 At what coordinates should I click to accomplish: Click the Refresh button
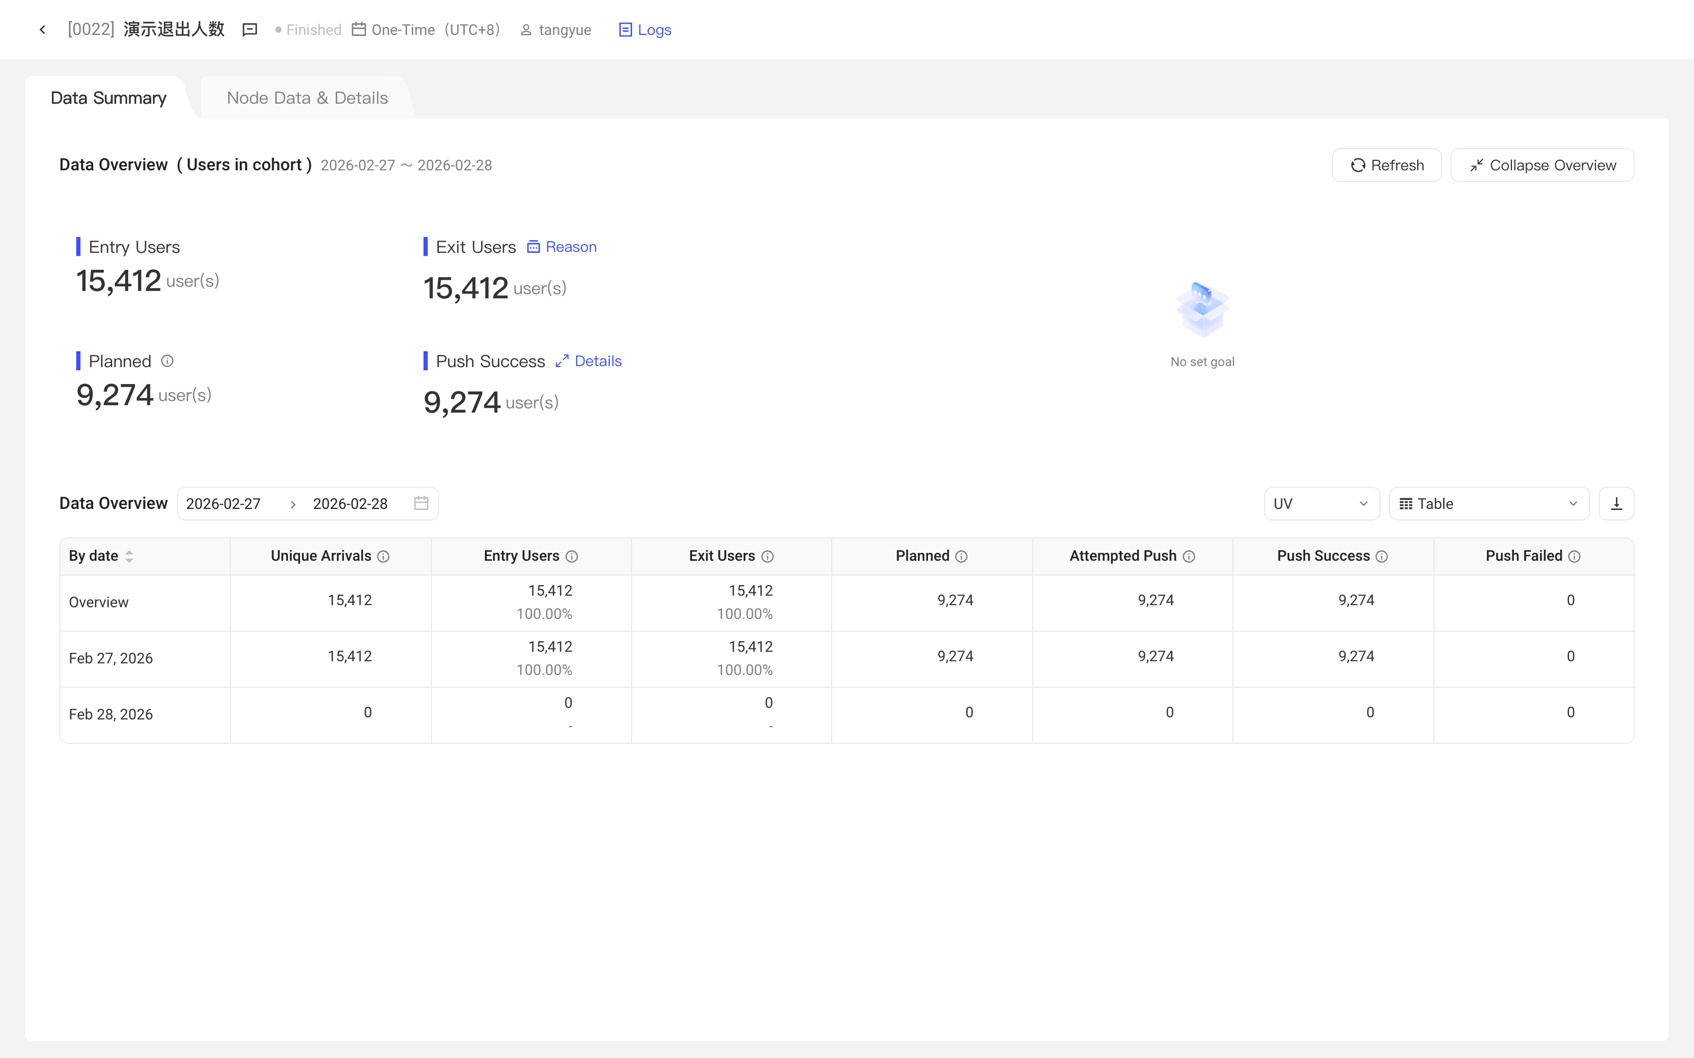coord(1386,165)
